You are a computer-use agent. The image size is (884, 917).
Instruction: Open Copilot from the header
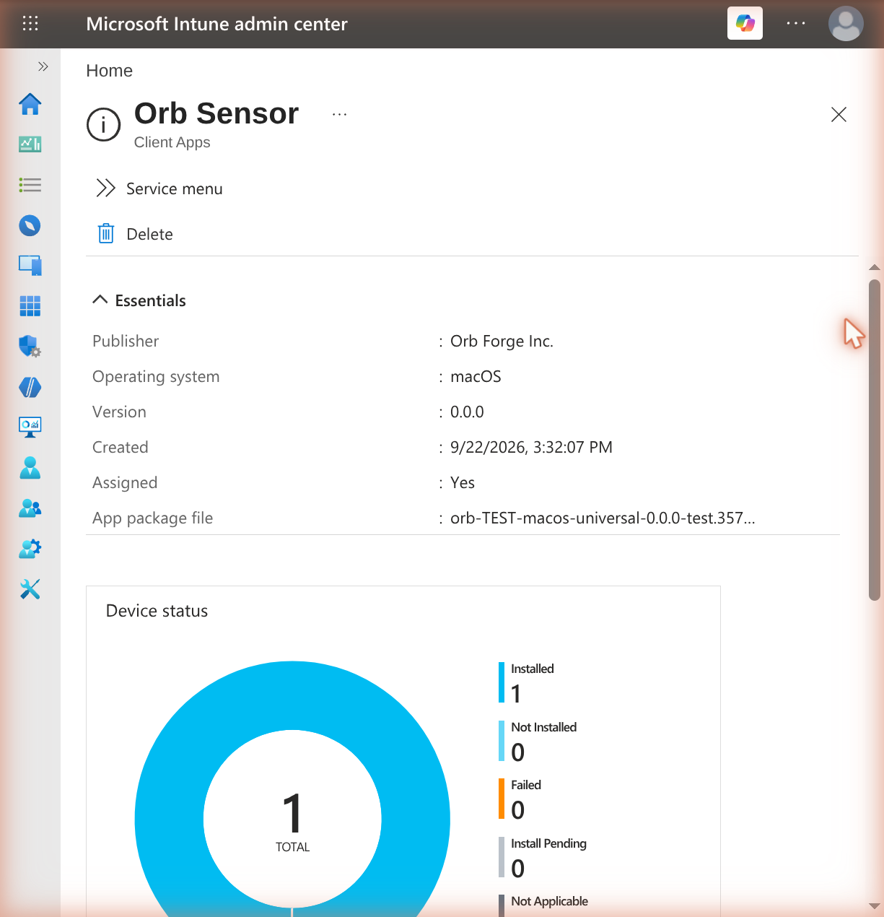pyautogui.click(x=745, y=24)
